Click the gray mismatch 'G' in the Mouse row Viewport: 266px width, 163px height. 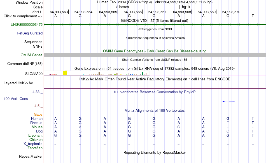click(x=179, y=127)
